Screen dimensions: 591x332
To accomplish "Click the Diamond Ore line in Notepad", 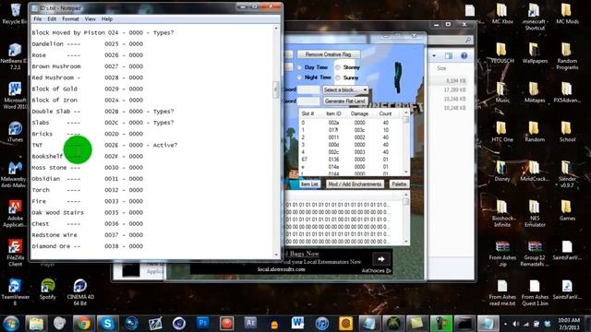I will coord(88,246).
